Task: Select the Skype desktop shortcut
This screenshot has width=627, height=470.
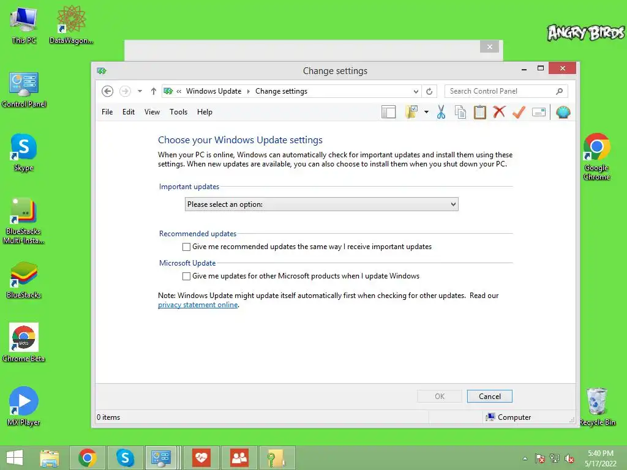Action: 24,153
